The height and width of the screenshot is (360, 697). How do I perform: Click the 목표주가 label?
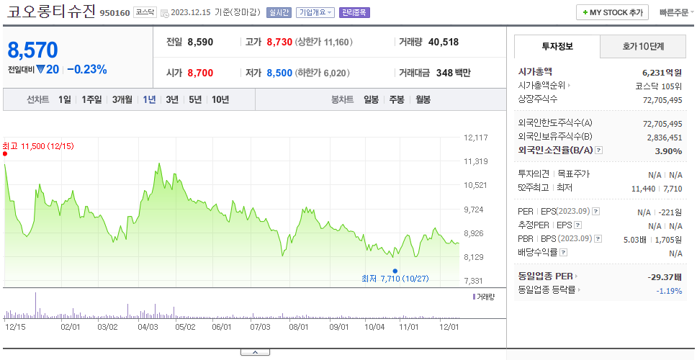[x=573, y=174]
